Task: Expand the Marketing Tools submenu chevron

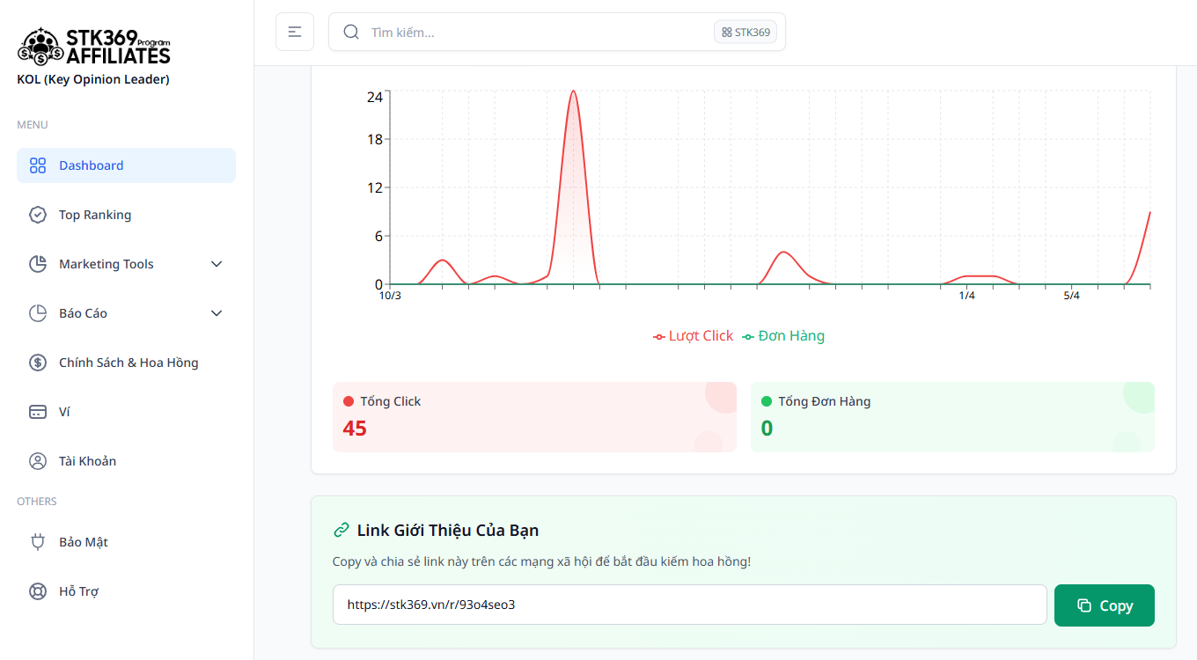Action: point(217,264)
